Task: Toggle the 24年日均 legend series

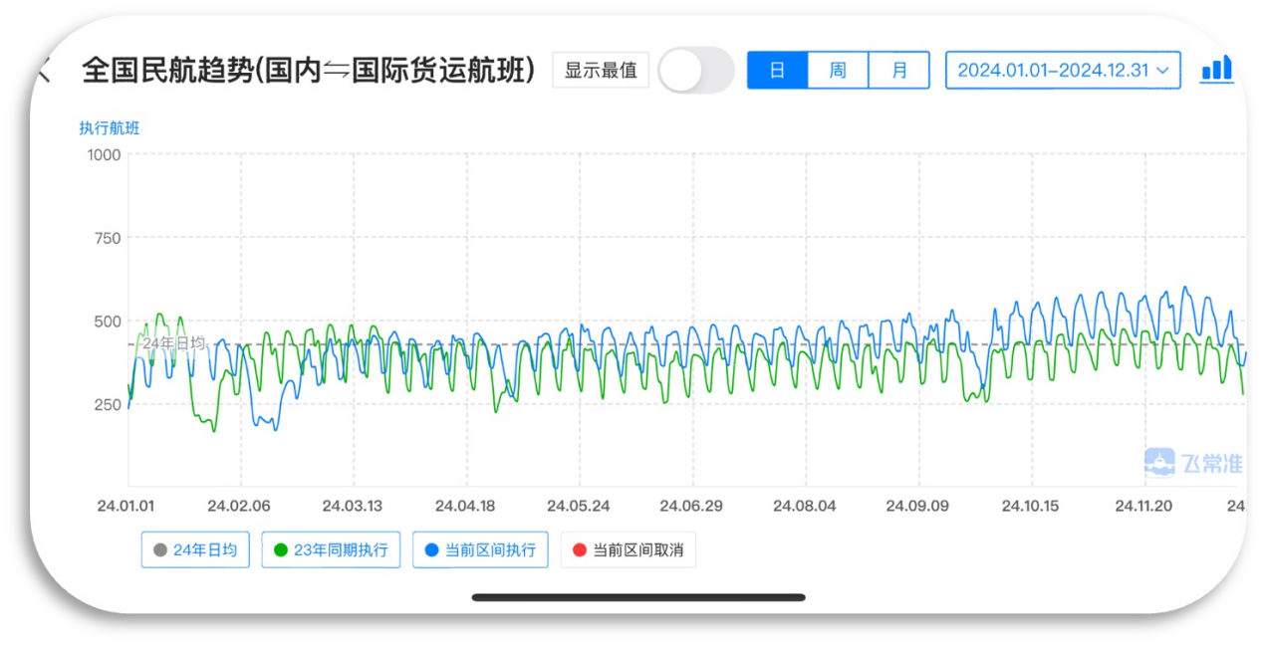Action: point(195,549)
